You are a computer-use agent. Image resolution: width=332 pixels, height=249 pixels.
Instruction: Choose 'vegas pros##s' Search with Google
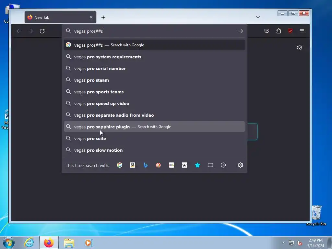pos(154,45)
